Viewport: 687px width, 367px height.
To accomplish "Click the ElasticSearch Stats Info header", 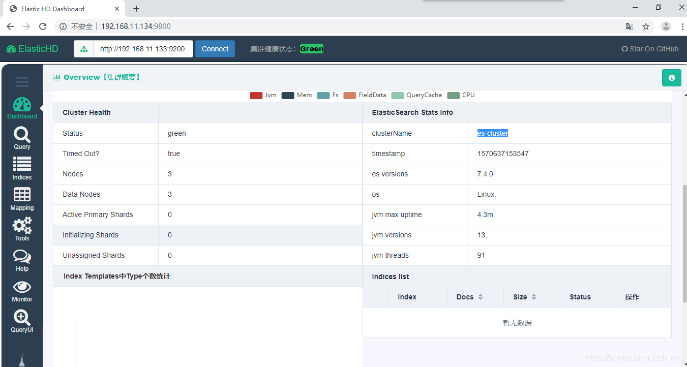I will tap(412, 112).
